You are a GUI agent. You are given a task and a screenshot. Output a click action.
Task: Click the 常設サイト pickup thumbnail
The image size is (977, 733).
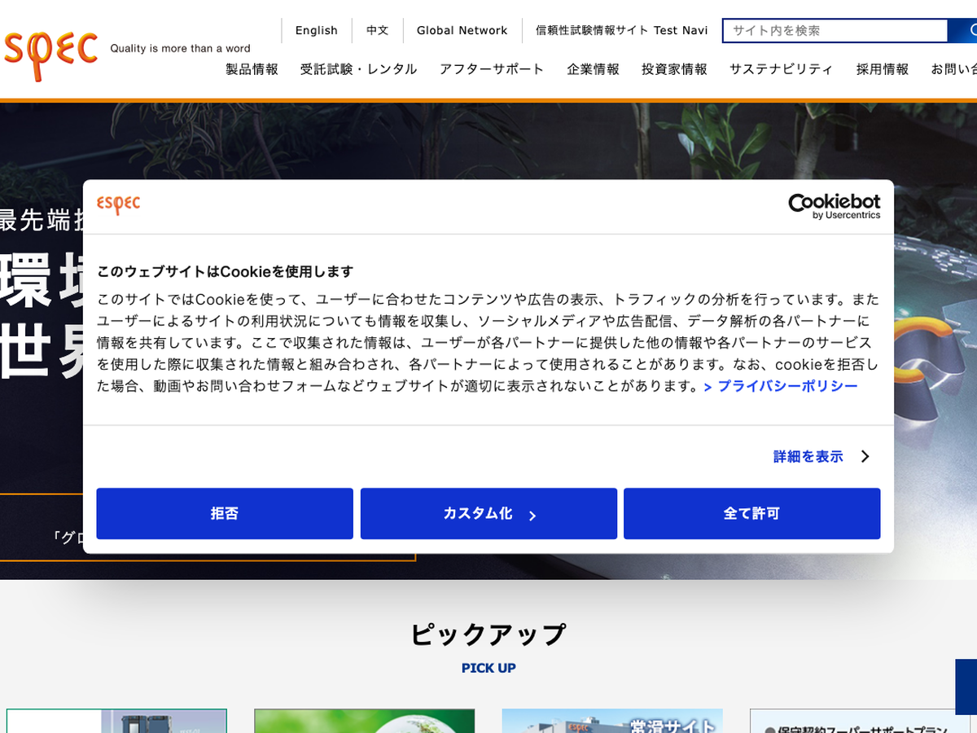click(x=612, y=721)
